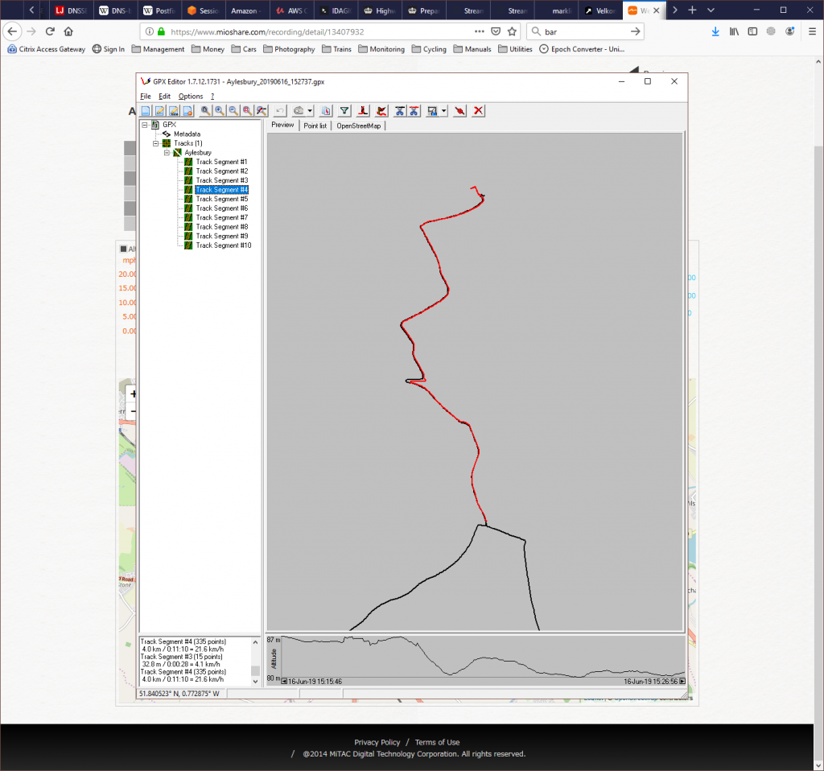824x771 pixels.
Task: Click the Filter funnel icon
Action: 344,111
